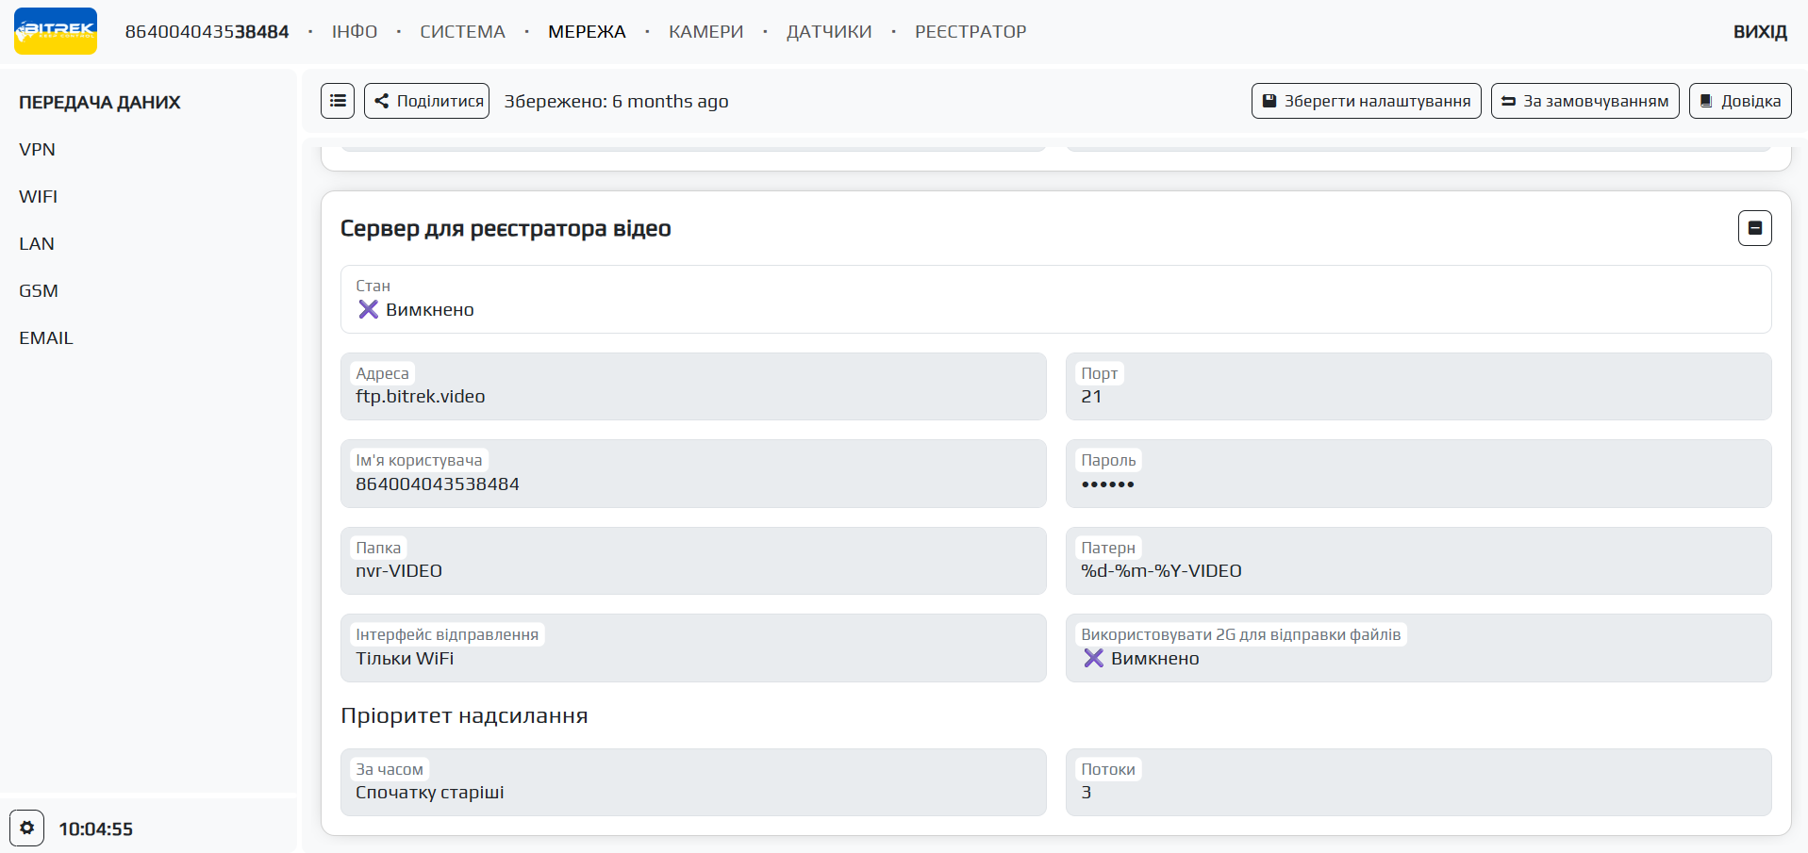Screen dimensions: 1808x853
Task: Switch to the КАМЕРИ tab
Action: [705, 32]
